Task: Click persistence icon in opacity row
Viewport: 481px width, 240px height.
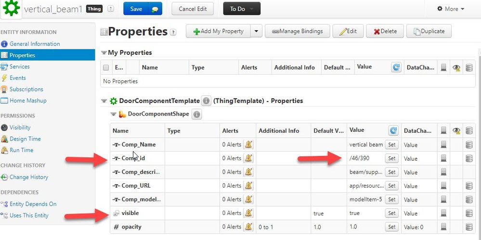Action: point(443,227)
